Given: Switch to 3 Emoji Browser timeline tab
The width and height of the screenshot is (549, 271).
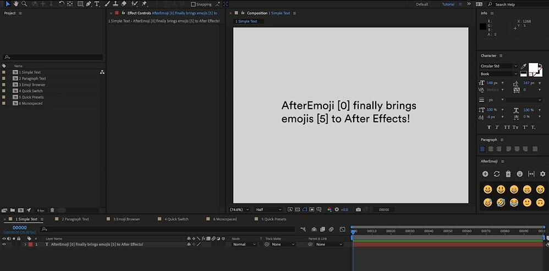Looking at the screenshot, I should coord(127,219).
